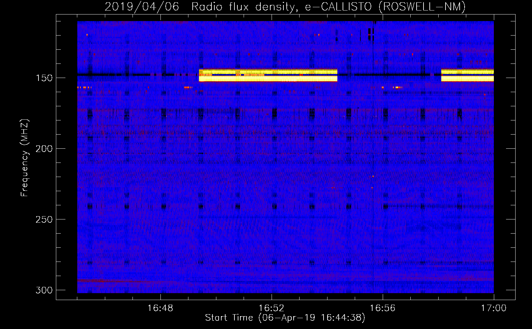Select the 300 frequency axis label
The image size is (532, 329).
pyautogui.click(x=44, y=290)
